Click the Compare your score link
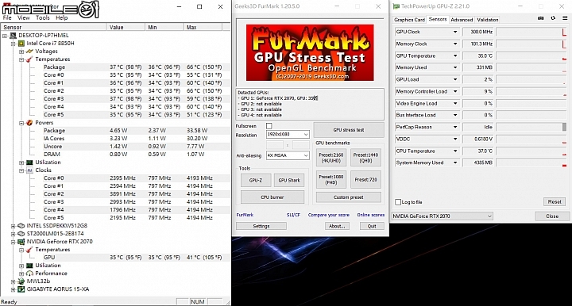The width and height of the screenshot is (572, 306). (329, 215)
